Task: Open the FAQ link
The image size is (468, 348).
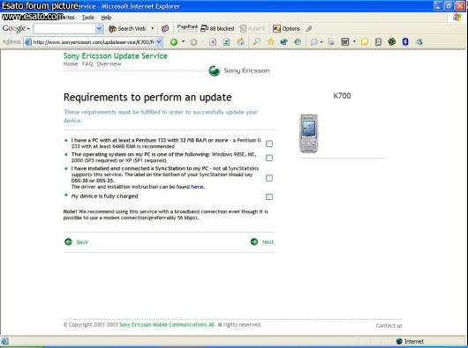Action: pyautogui.click(x=87, y=64)
